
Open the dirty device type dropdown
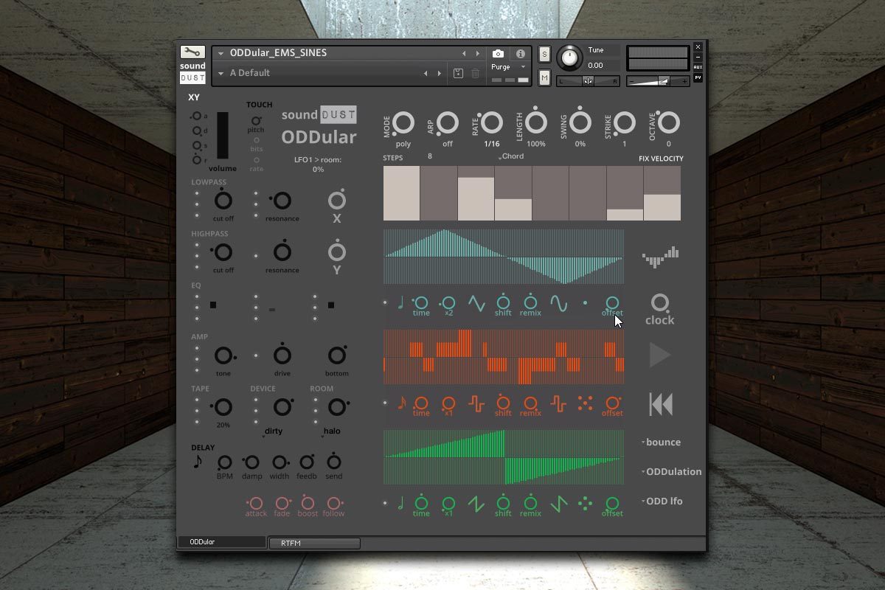(x=271, y=431)
